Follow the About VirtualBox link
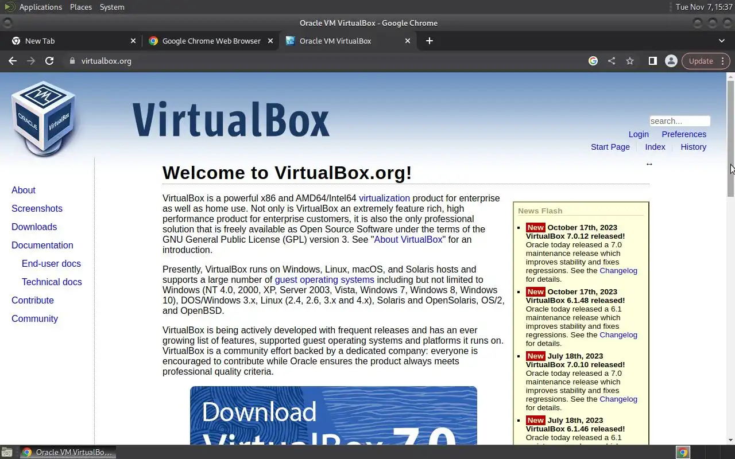735x459 pixels. click(408, 239)
